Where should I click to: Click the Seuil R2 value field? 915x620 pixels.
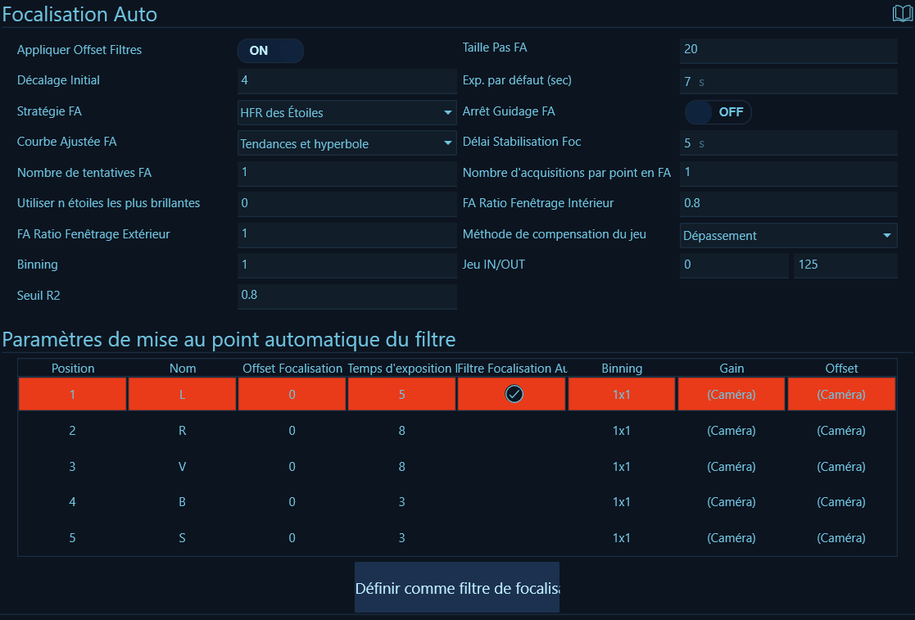(347, 296)
